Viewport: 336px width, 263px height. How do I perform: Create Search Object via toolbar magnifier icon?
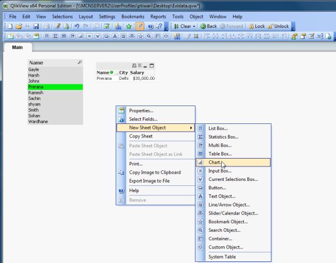[x=149, y=36]
